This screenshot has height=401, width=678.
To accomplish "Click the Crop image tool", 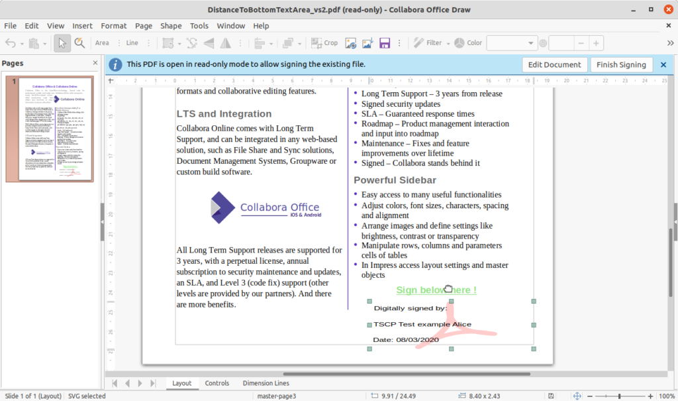I will pos(324,43).
